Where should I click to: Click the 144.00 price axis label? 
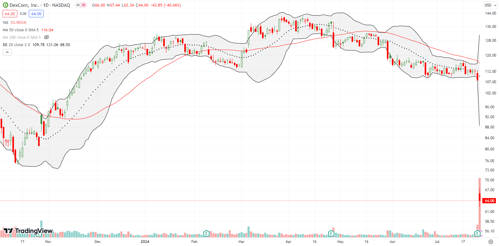pyautogui.click(x=490, y=13)
